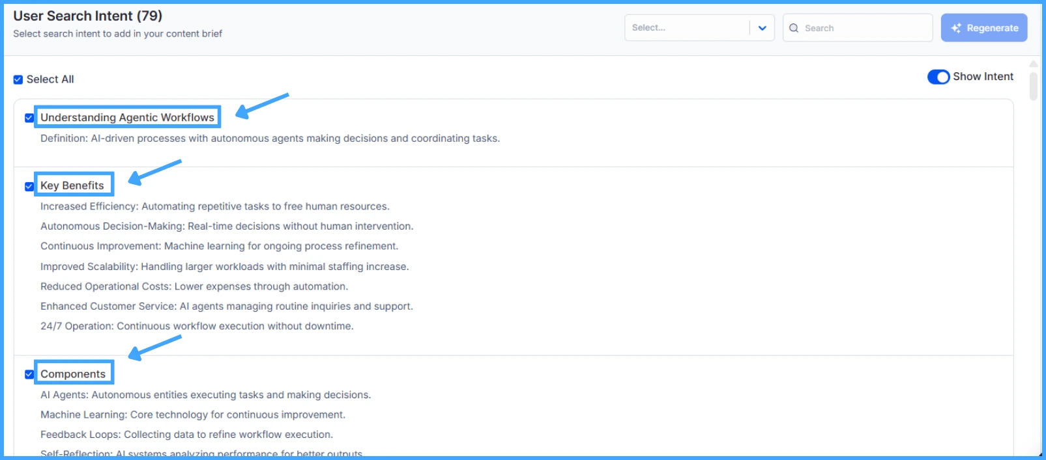Click the Components heading
The height and width of the screenshot is (460, 1046).
(x=73, y=374)
